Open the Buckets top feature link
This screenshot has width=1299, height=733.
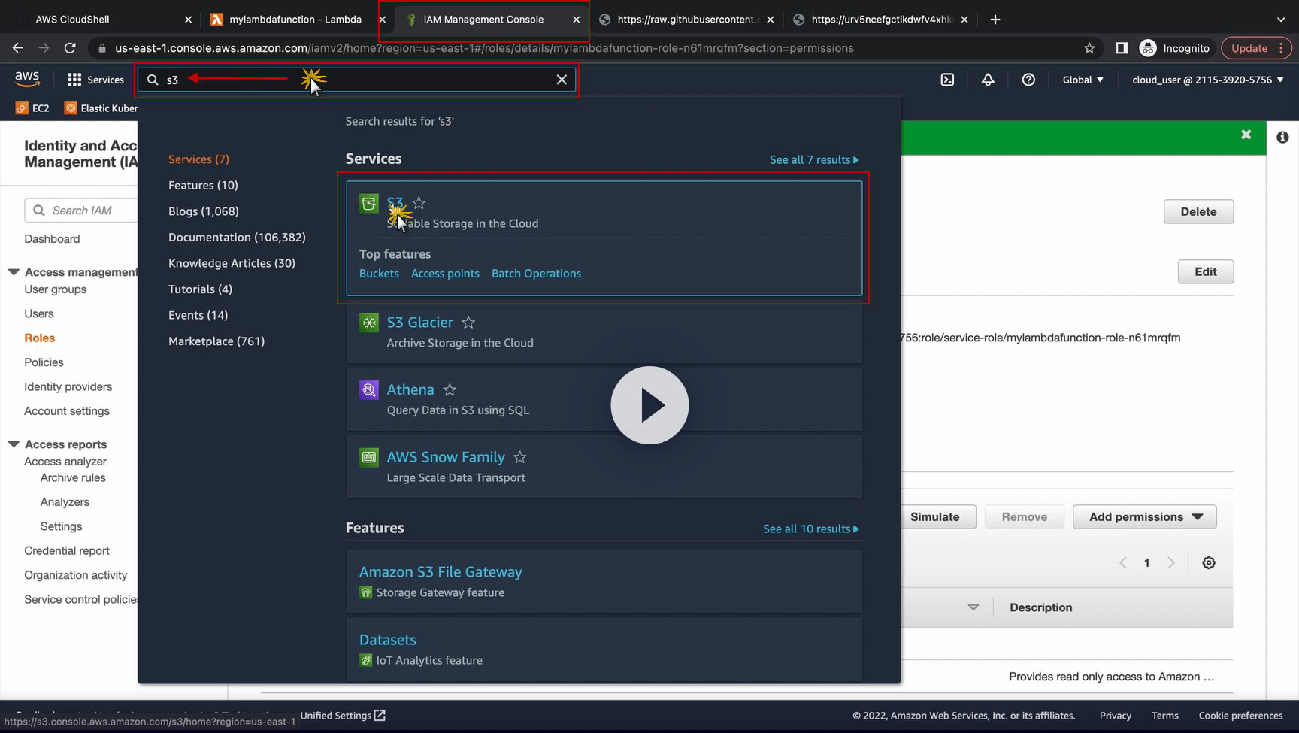pos(379,274)
